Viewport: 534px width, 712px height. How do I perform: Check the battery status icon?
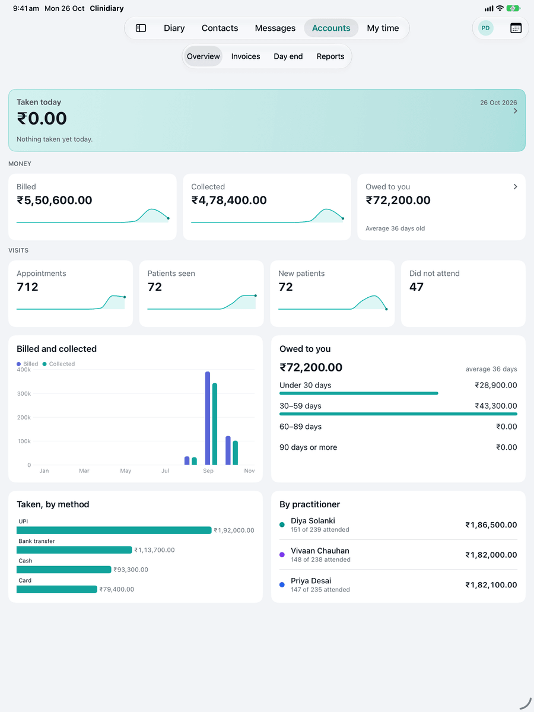click(x=514, y=8)
